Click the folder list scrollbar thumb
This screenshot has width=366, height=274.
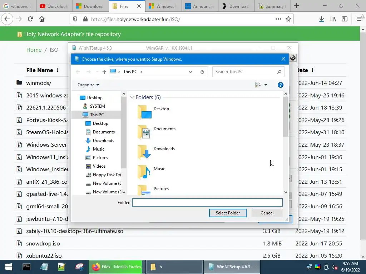(x=286, y=117)
